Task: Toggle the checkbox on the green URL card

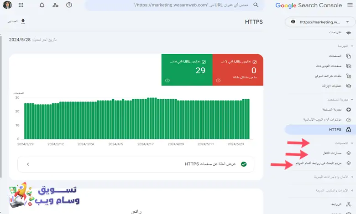Action: [204, 61]
